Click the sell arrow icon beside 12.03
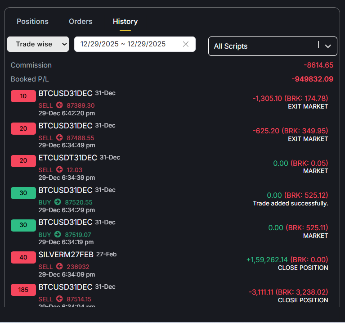Viewport: 345px width, 323px height. click(x=59, y=170)
